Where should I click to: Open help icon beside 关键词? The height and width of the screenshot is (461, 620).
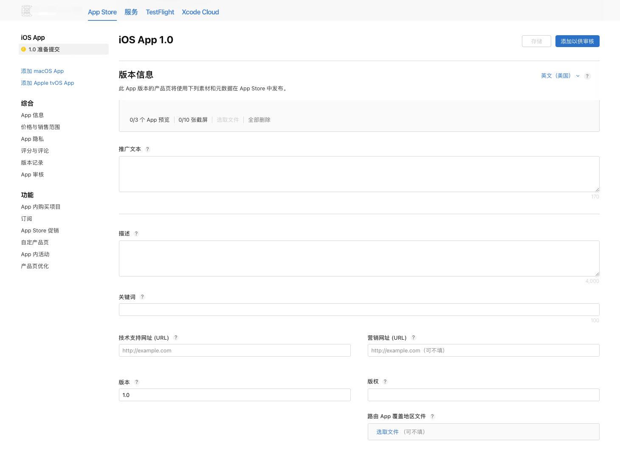(x=142, y=297)
